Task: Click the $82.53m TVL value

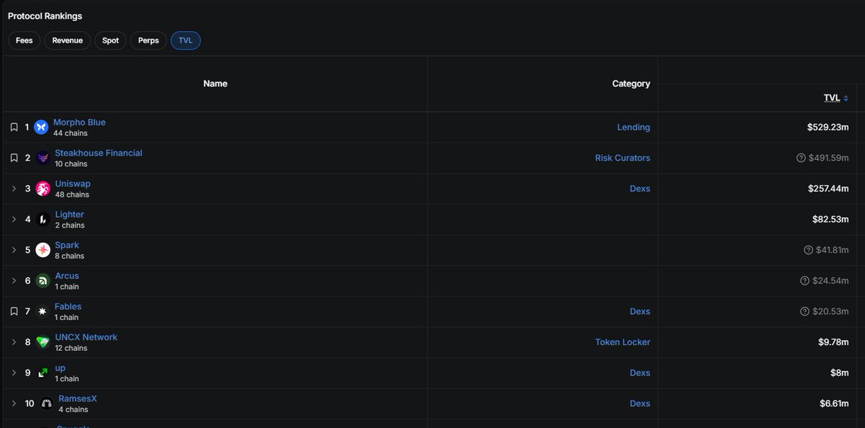Action: coord(830,219)
